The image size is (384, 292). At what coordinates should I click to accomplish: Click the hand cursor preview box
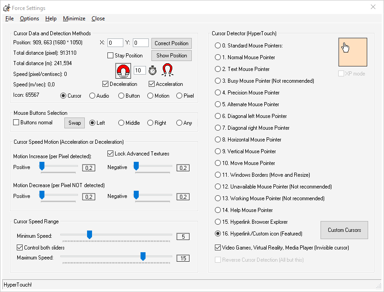pos(353,52)
